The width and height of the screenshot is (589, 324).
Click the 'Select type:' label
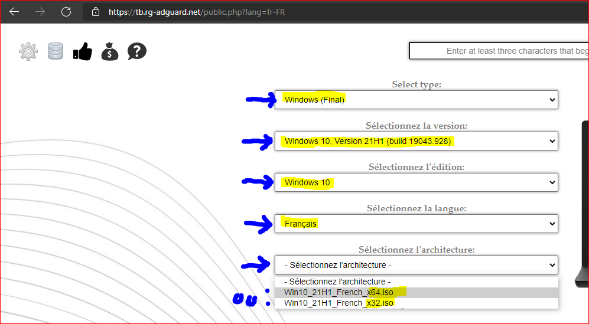(x=416, y=84)
